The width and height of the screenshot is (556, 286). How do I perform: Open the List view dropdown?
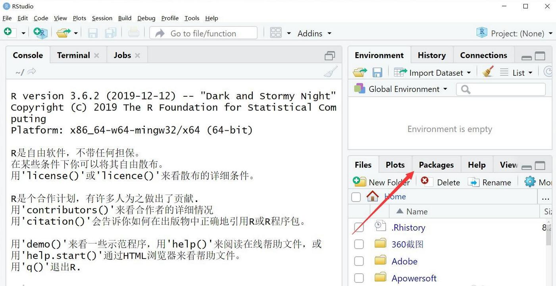[516, 72]
